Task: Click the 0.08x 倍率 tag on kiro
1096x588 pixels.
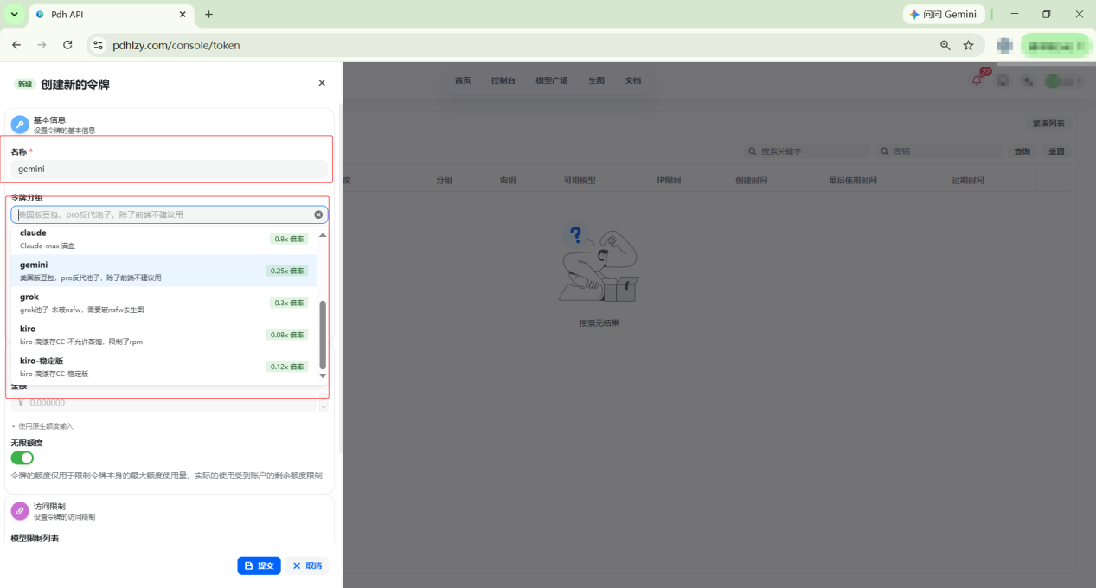Action: (x=287, y=335)
